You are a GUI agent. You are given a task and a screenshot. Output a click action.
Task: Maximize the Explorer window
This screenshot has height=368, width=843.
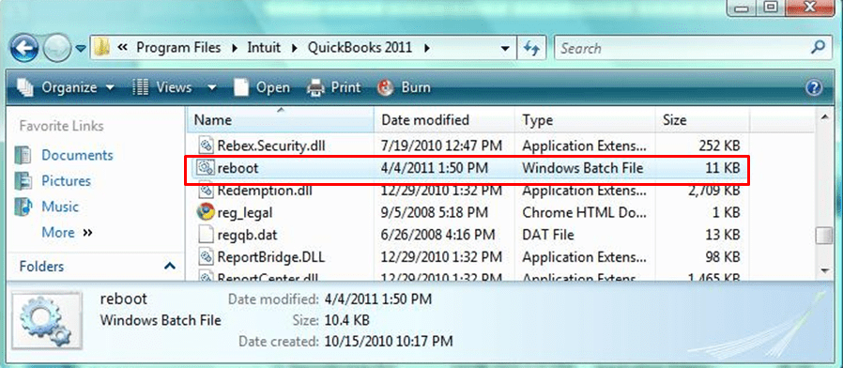(x=772, y=7)
